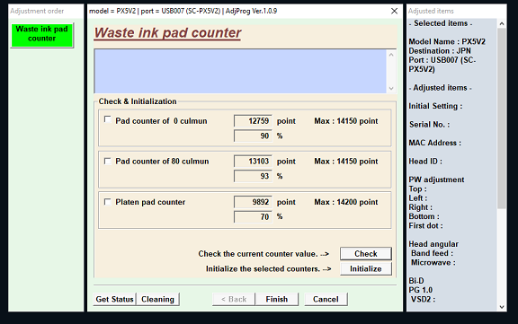Click the Check & Initialization group label

pyautogui.click(x=138, y=101)
